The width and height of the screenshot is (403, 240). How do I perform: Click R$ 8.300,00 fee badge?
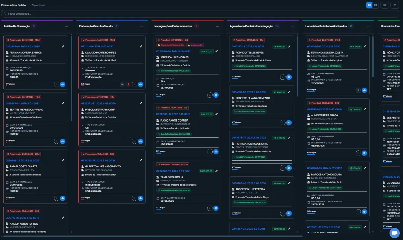[x=206, y=52]
